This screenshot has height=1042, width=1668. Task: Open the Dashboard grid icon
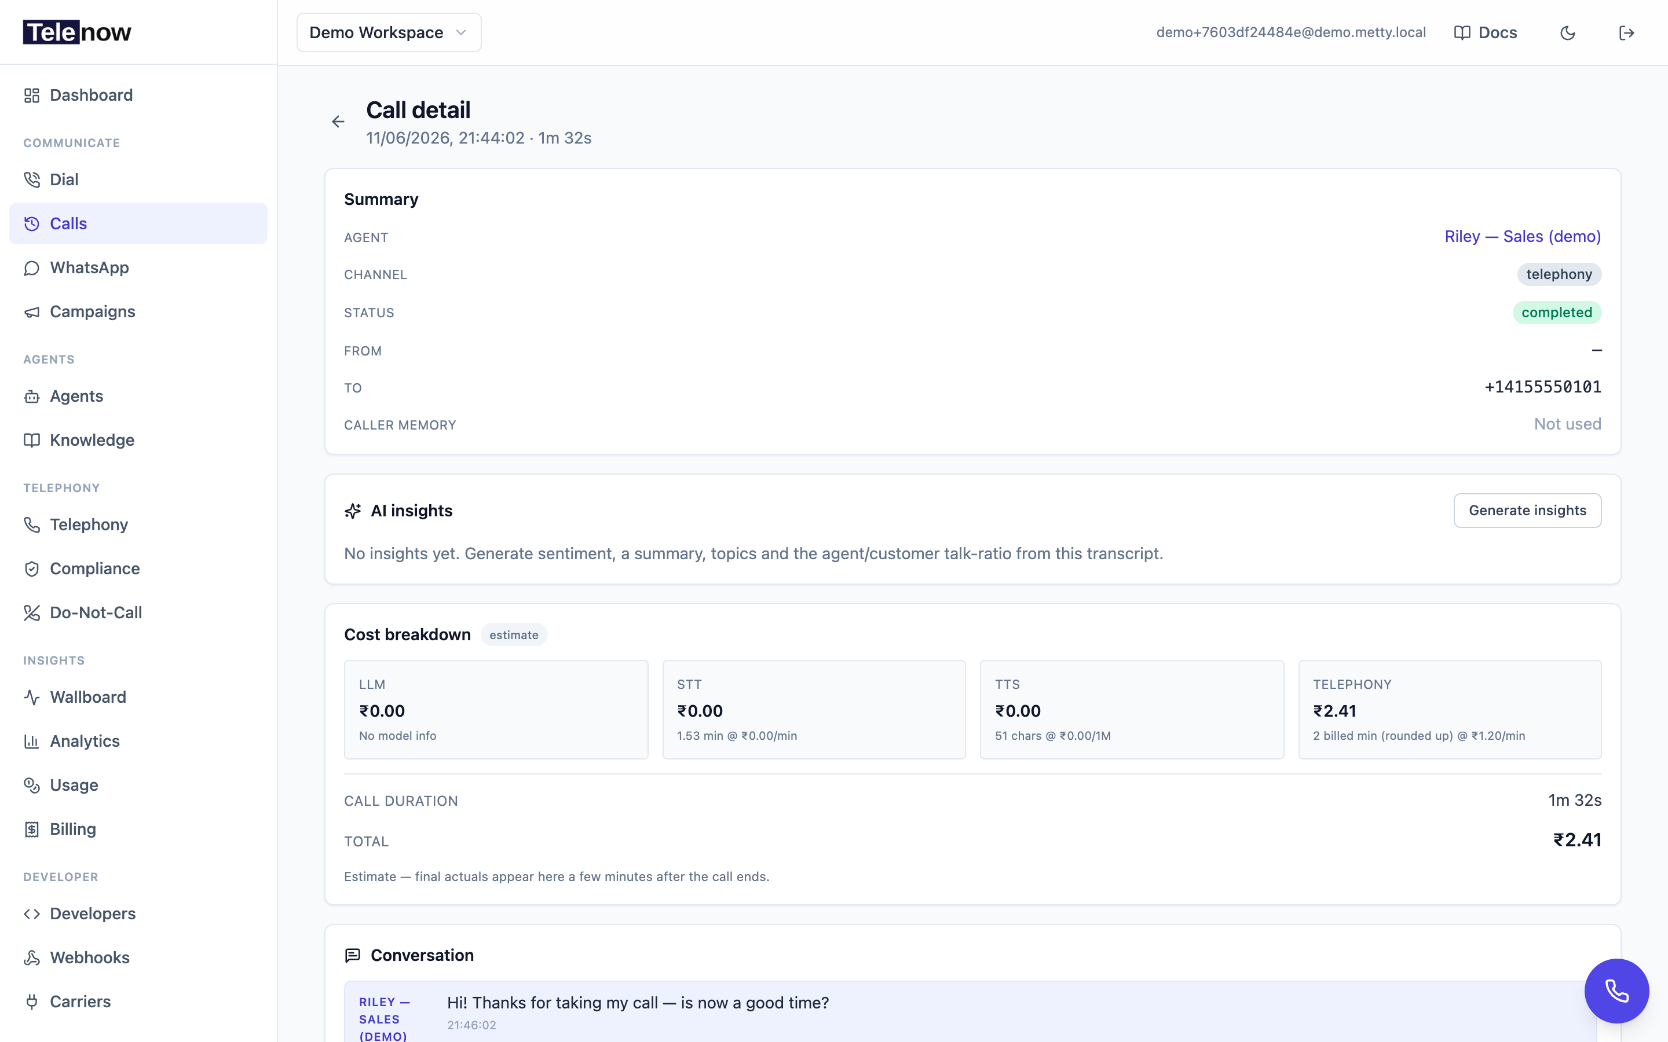point(32,95)
